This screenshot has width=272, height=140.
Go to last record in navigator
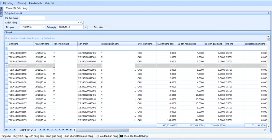coord(48,130)
